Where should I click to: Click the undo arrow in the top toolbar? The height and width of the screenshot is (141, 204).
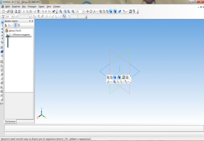[43, 11]
